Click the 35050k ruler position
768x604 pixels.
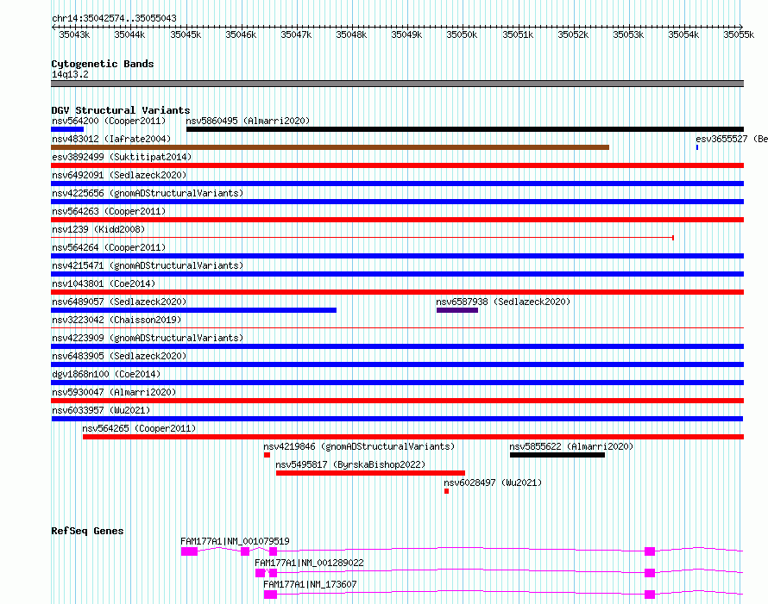[x=462, y=34]
